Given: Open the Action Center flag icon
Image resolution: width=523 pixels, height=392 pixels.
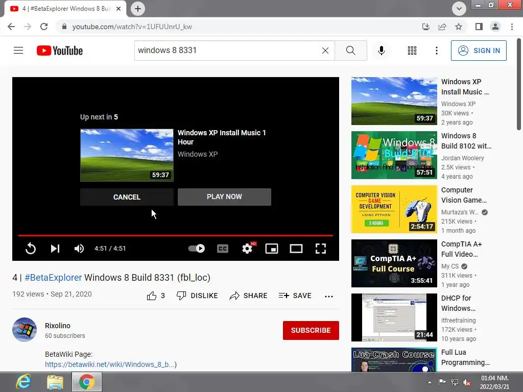Looking at the screenshot, I should click(442, 382).
